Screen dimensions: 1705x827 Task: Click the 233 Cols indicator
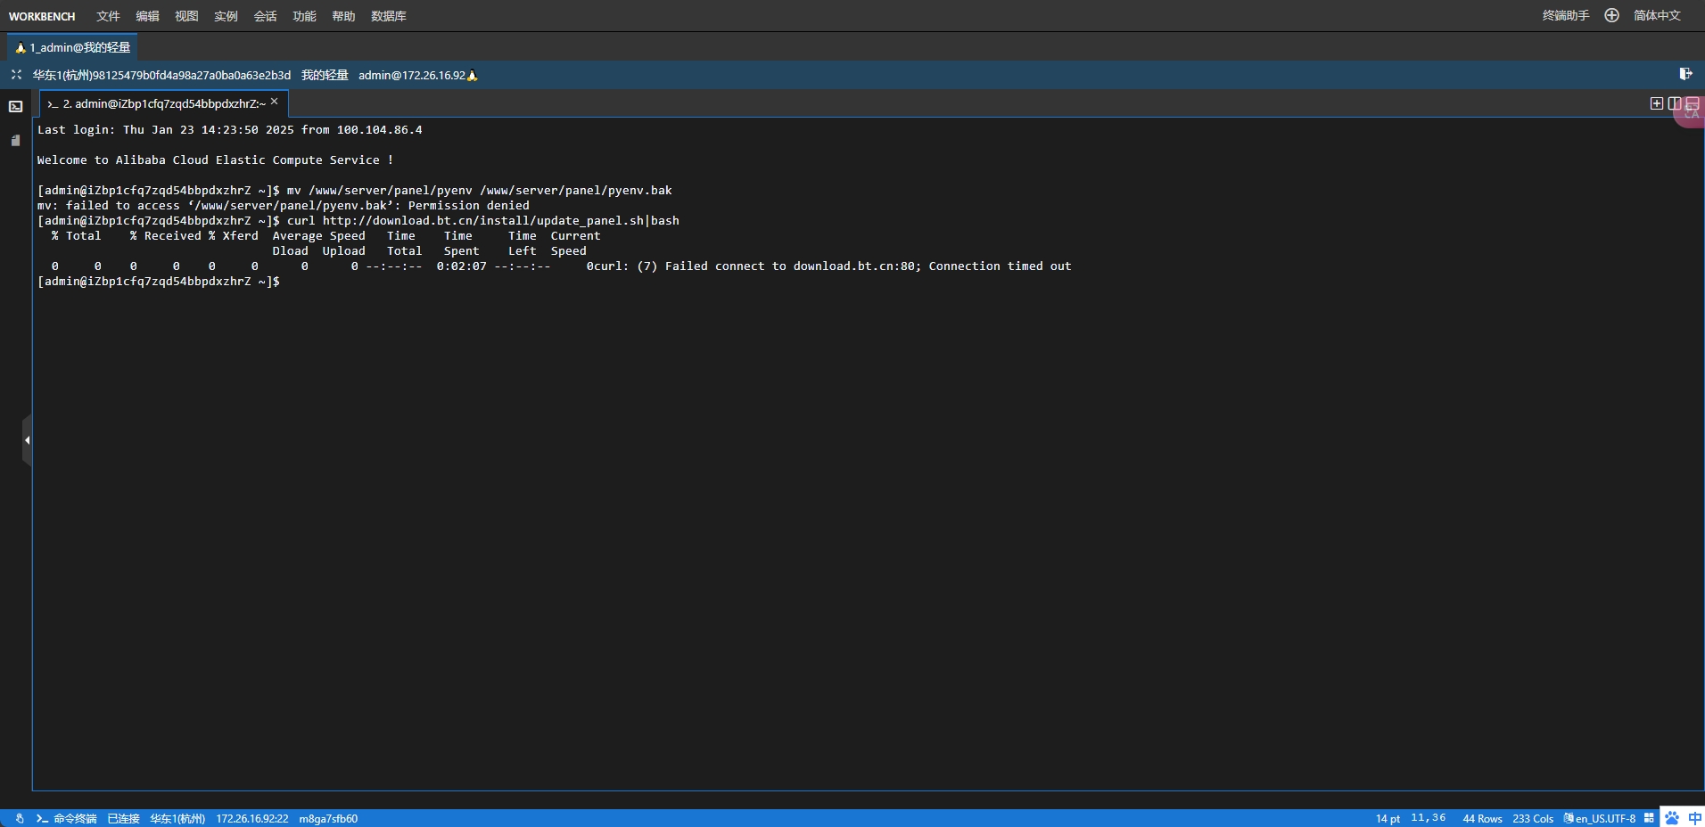[x=1533, y=818]
